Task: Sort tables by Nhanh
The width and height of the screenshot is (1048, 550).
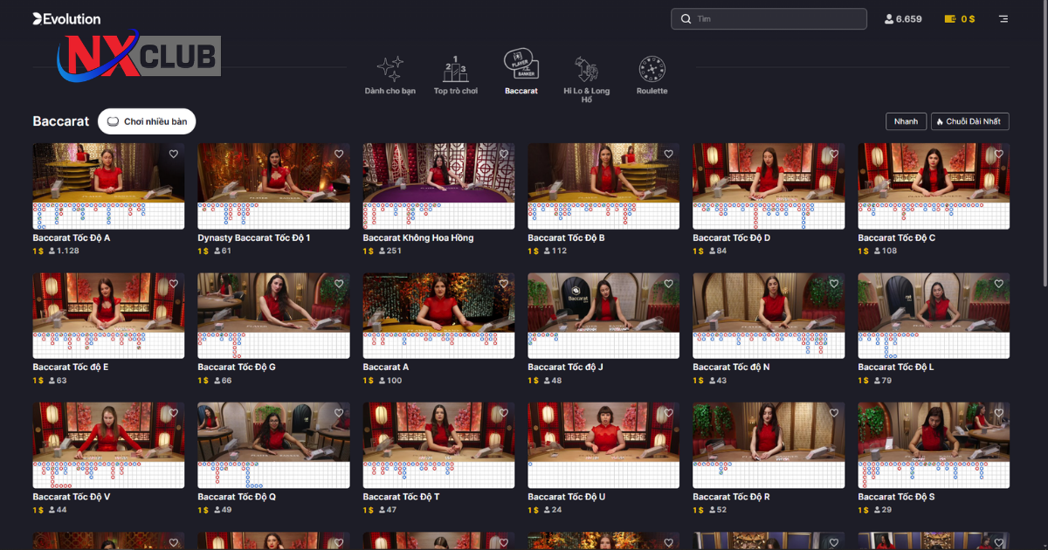Action: [x=906, y=121]
